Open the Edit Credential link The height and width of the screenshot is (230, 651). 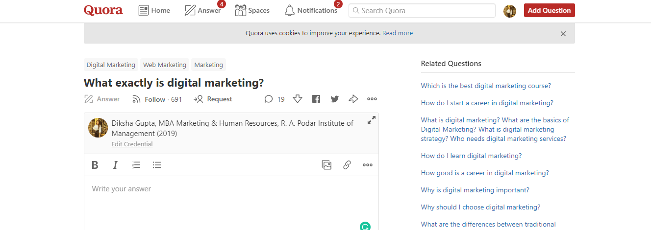132,144
